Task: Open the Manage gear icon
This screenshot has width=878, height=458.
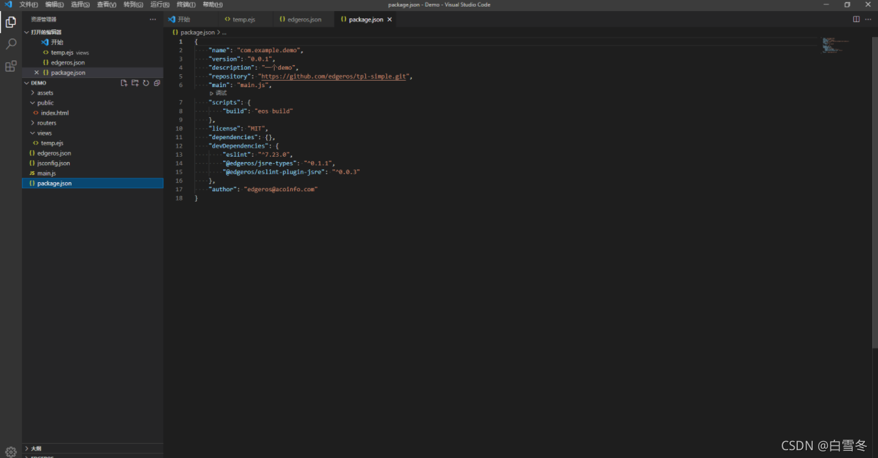Action: (x=10, y=451)
